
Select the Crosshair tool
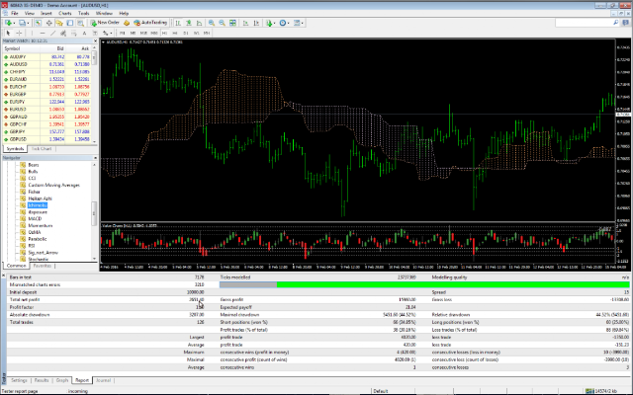coord(19,33)
